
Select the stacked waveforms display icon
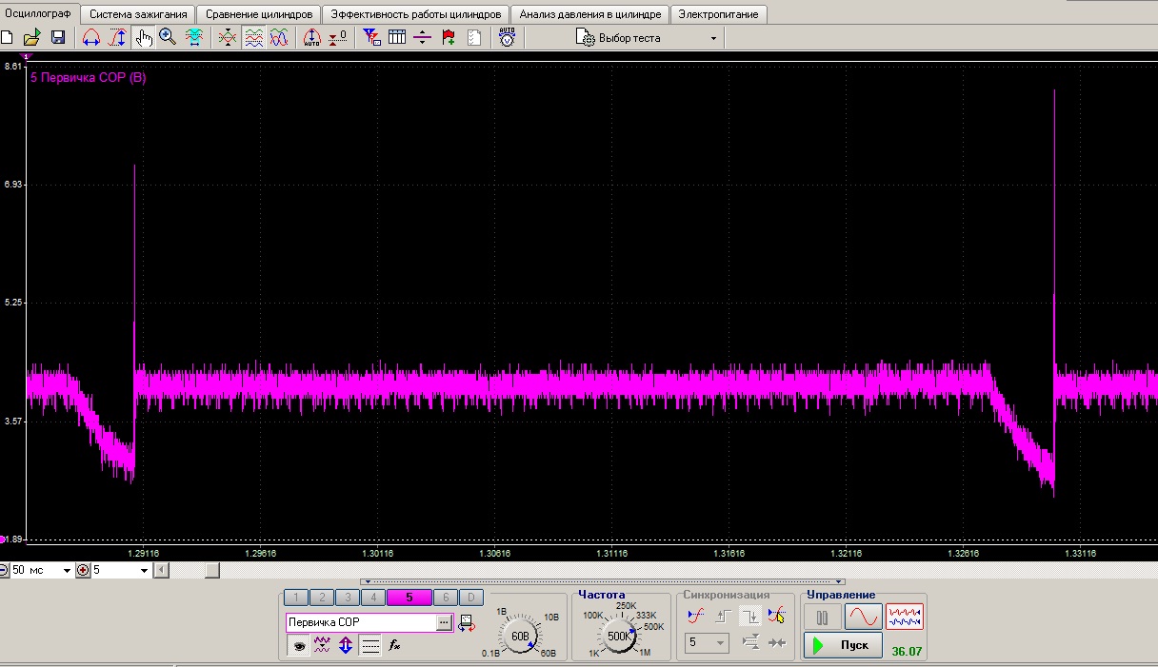pyautogui.click(x=253, y=38)
